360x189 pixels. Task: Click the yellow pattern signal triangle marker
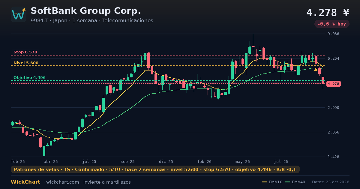316,70
